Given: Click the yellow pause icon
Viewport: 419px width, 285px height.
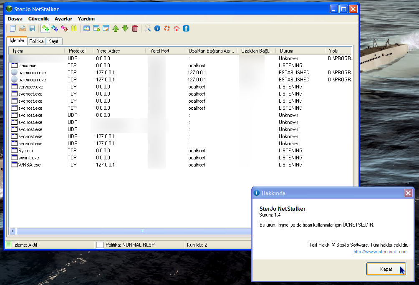Looking at the screenshot, I should (x=74, y=28).
